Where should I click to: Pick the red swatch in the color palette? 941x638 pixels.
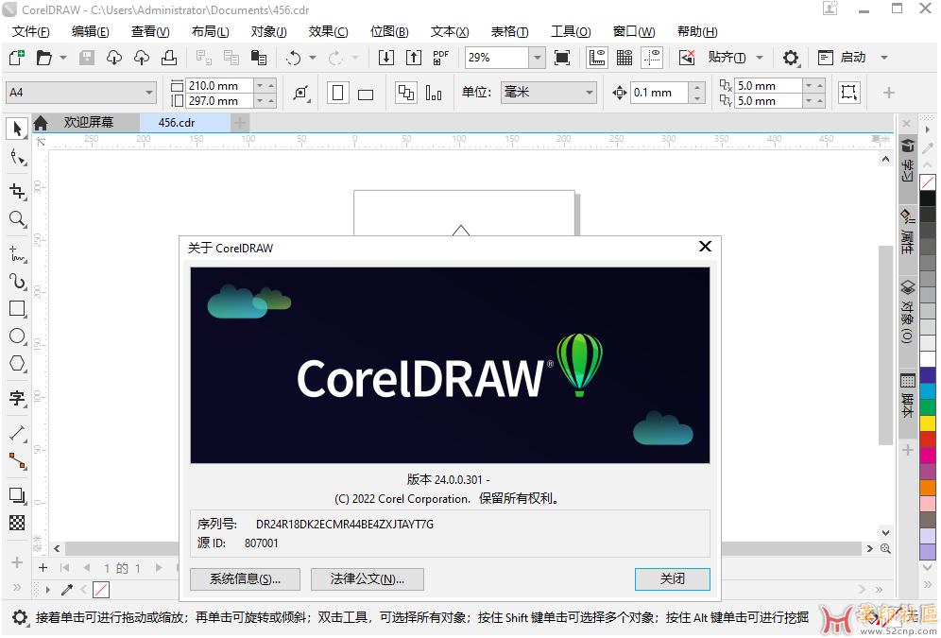(x=928, y=440)
